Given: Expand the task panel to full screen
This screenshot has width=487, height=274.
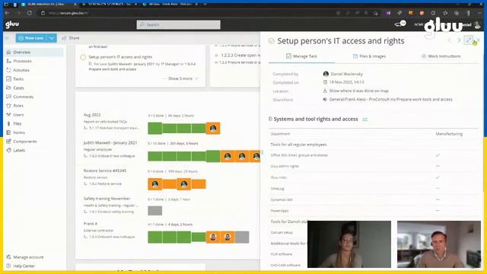Looking at the screenshot, I should [469, 40].
